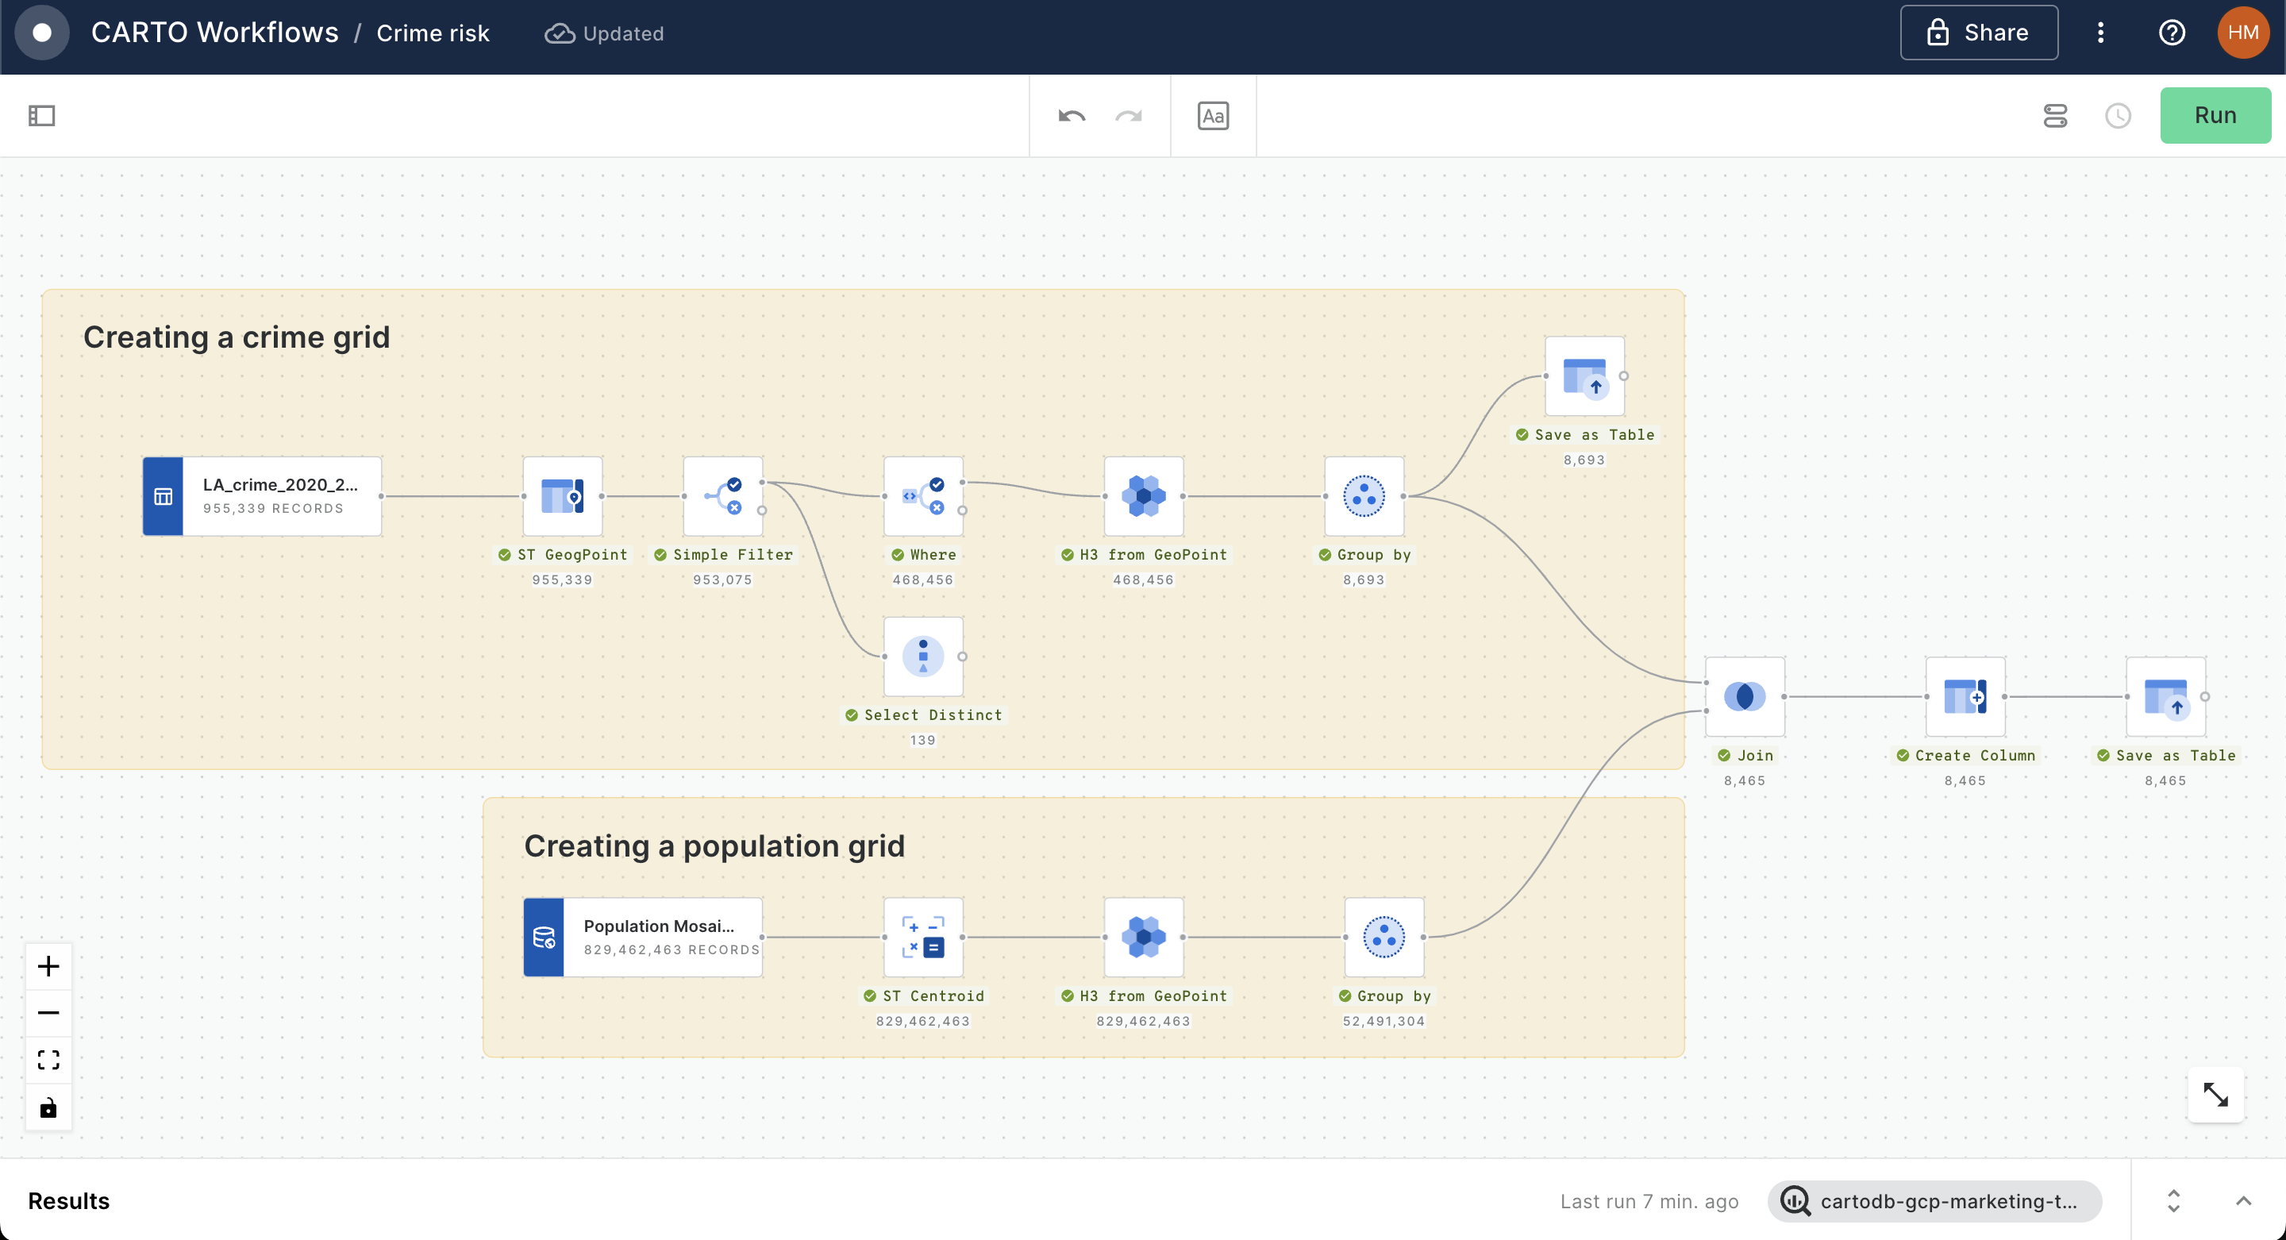This screenshot has width=2286, height=1240.
Task: Select the Join node icon
Action: (1745, 697)
